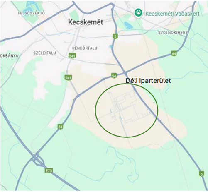Click the E75 motorway shield
Screen dimensions: 208x192
(x=49, y=171)
